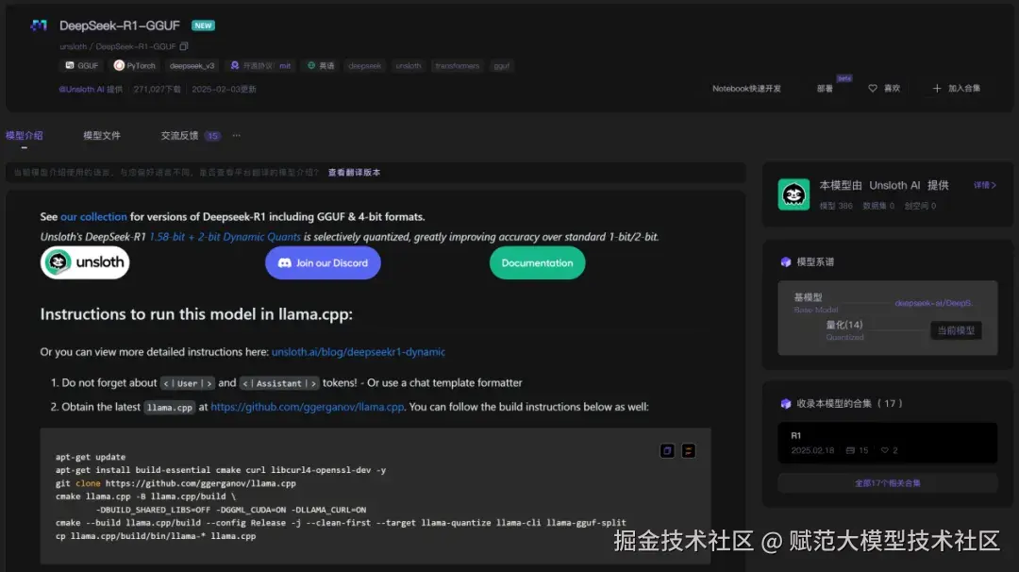Click the Join our Discord button
The height and width of the screenshot is (572, 1019).
click(323, 262)
